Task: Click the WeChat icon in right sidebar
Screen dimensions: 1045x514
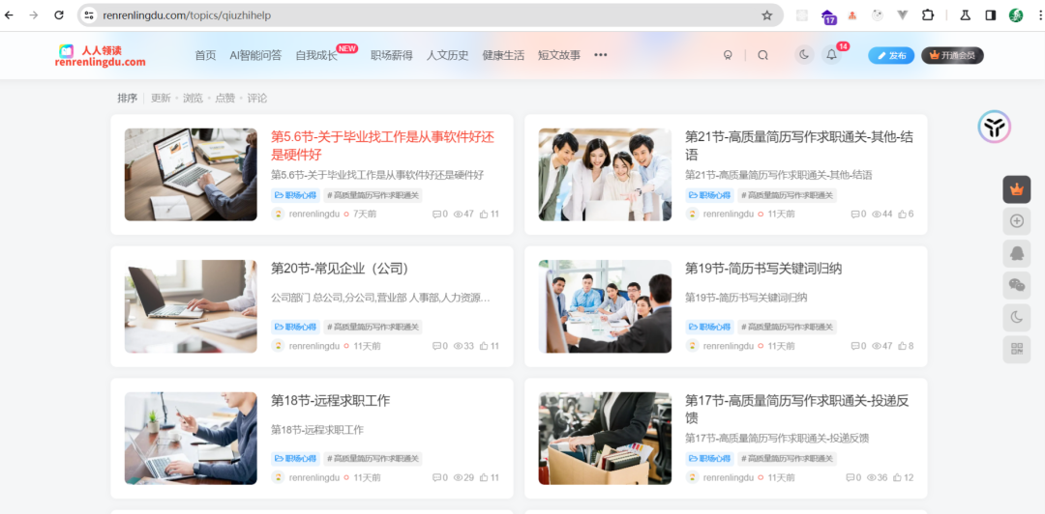Action: pos(1016,285)
